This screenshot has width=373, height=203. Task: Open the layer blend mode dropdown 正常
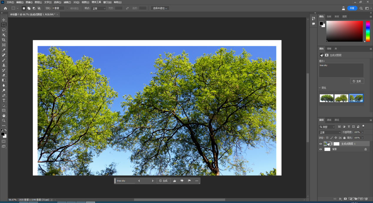[x=330, y=132]
